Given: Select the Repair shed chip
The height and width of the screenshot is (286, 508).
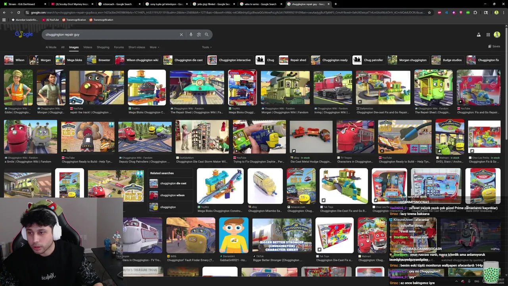Looking at the screenshot, I should click(x=293, y=60).
